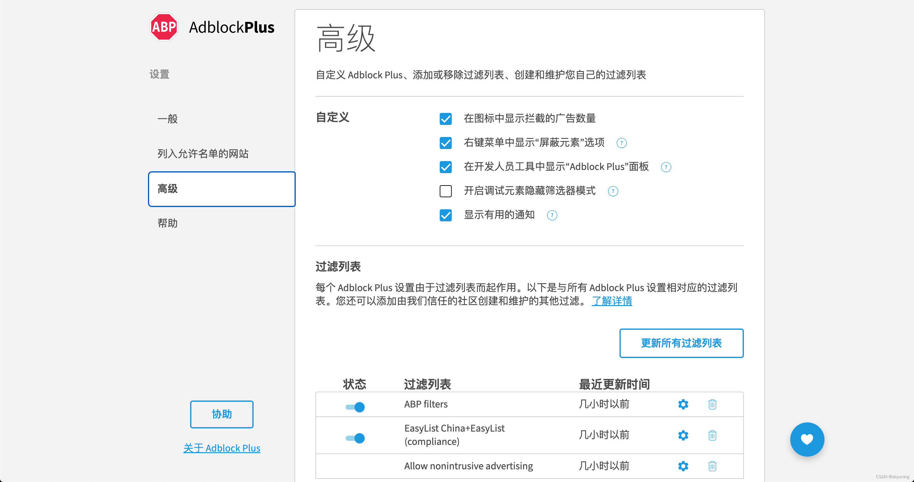Open the 一般 settings tab

(x=168, y=119)
